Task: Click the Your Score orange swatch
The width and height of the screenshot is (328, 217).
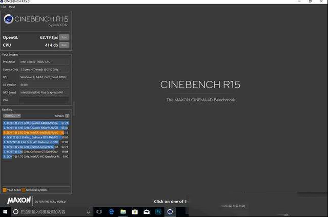Action: tap(5, 190)
